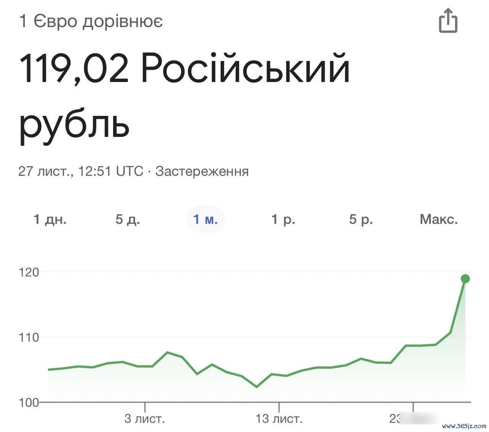Image resolution: width=489 pixels, height=432 pixels.
Task: Open the Застереження disclaimer link
Action: [202, 171]
